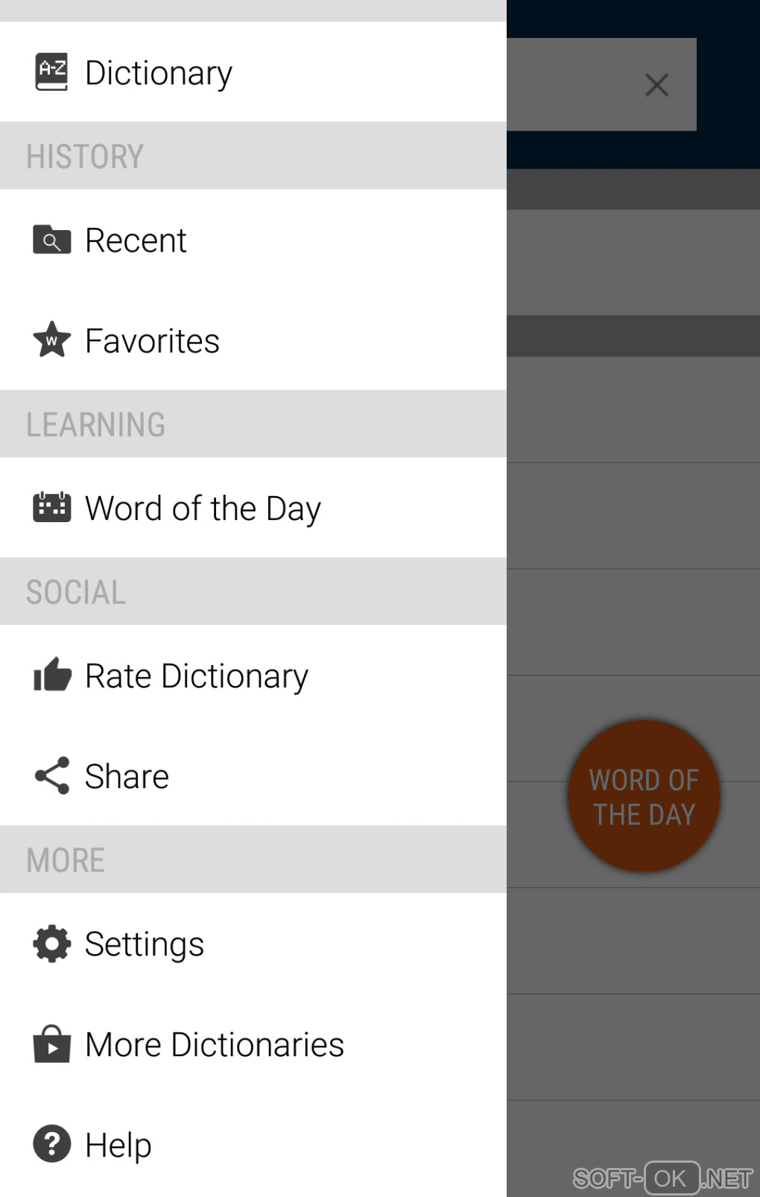This screenshot has width=760, height=1197.
Task: Tap the Share icon
Action: tap(51, 775)
